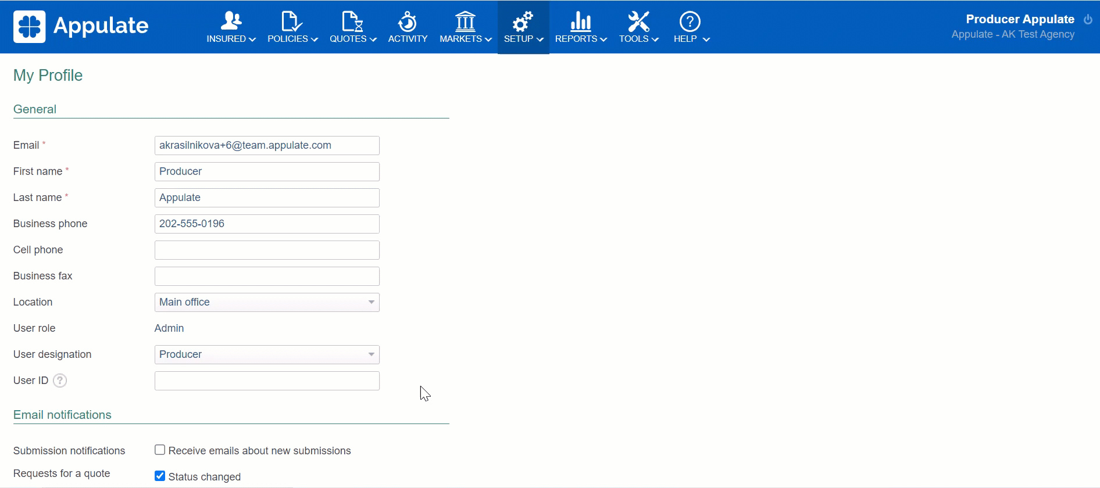Click the Appulate - AK Test Agency text
This screenshot has height=488, width=1100.
1013,34
